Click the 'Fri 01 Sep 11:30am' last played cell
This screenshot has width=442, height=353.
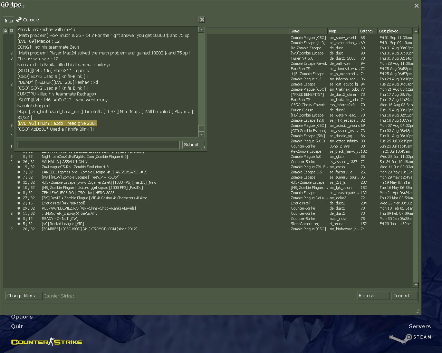(x=396, y=38)
